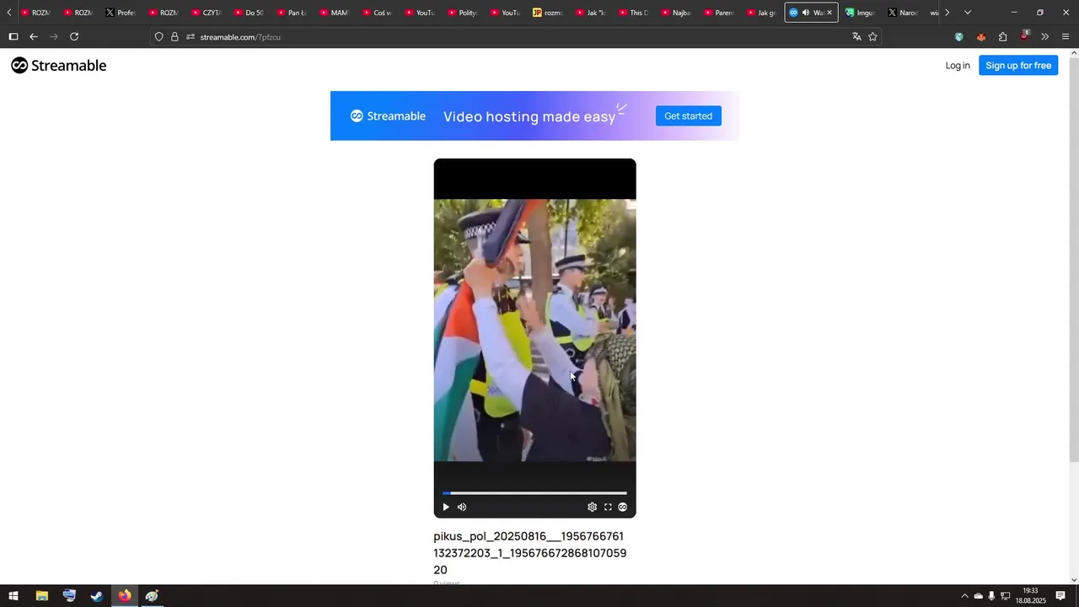
Task: Open File Explorer from the taskbar
Action: tap(41, 596)
